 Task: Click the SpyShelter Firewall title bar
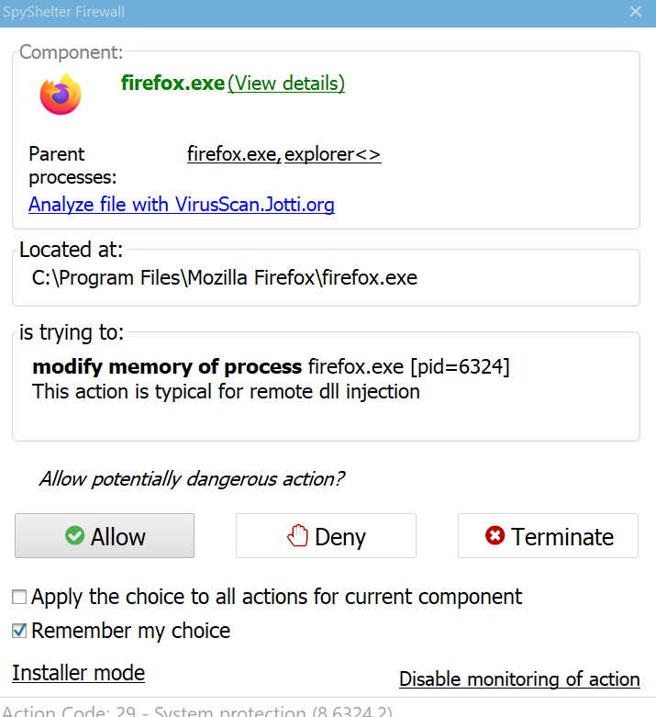(x=275, y=12)
